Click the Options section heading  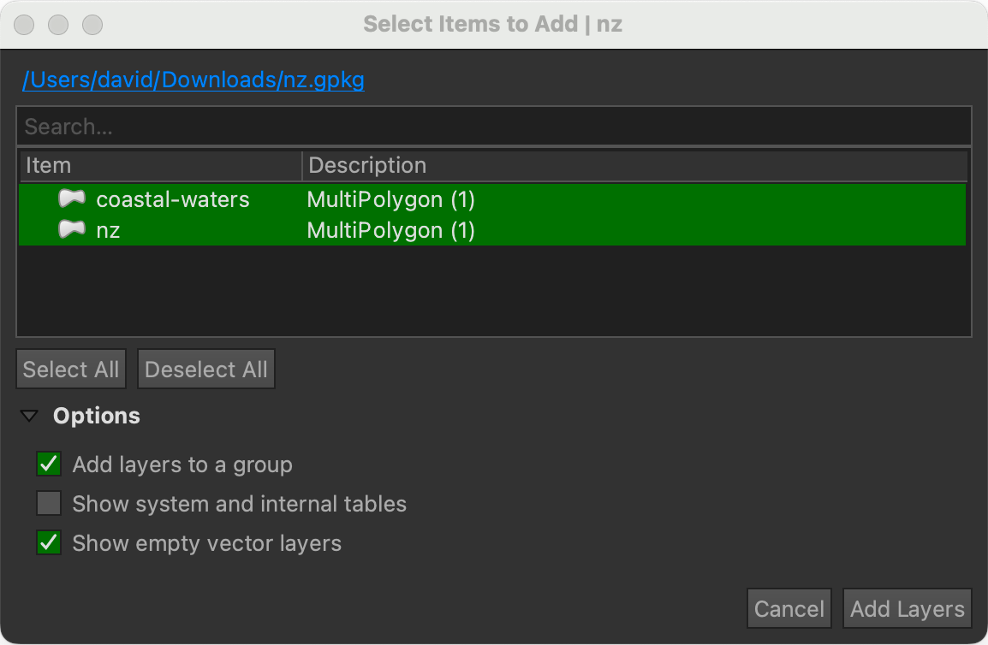click(x=97, y=417)
